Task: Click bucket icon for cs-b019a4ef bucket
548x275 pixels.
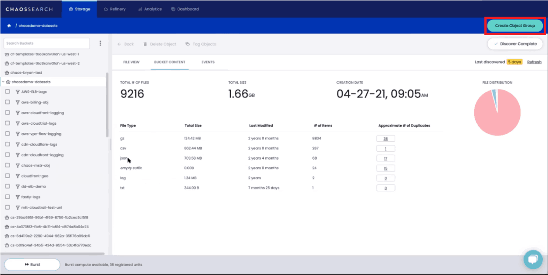Action: pos(7,245)
